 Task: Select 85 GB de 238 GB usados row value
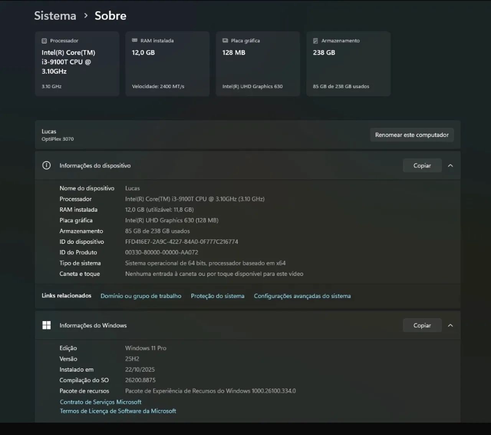[157, 231]
